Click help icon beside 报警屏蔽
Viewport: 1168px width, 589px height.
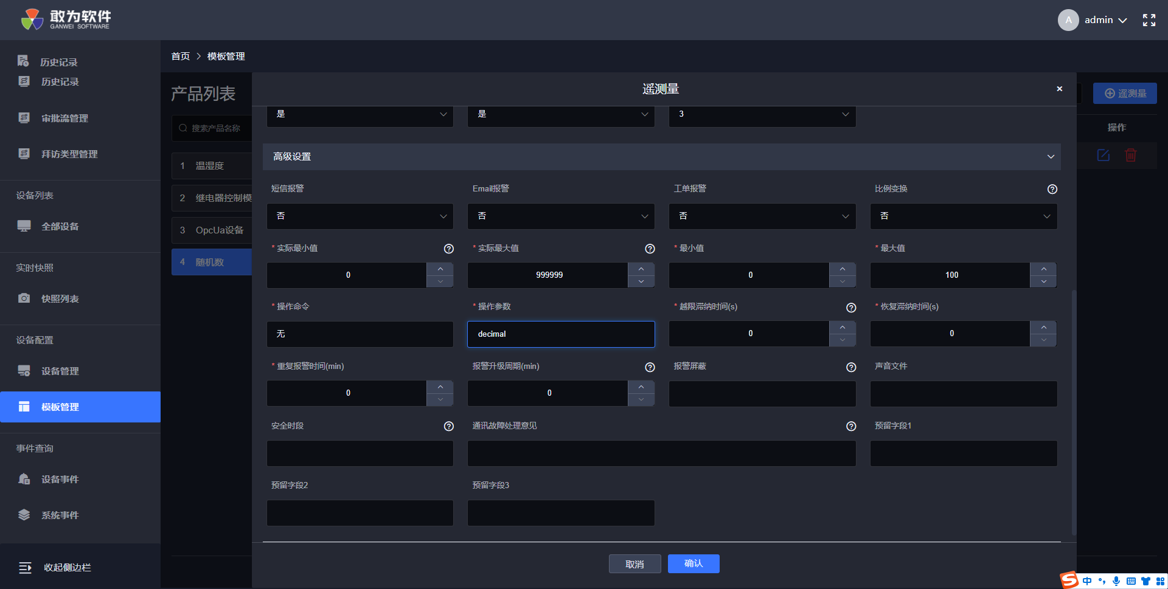click(851, 367)
